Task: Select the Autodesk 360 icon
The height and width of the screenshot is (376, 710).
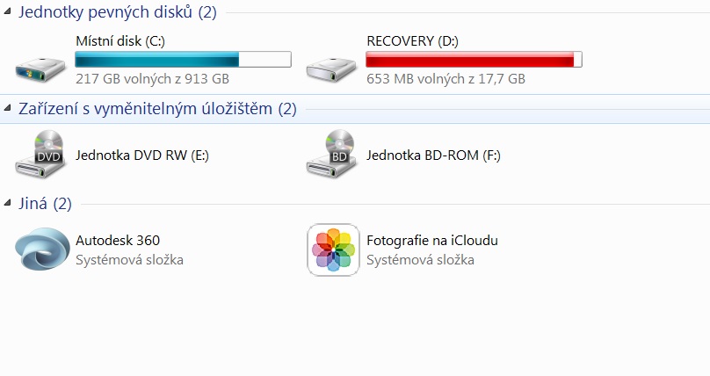Action: pyautogui.click(x=42, y=249)
